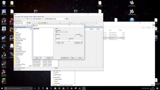Click the filter icon beside My documents
The width and height of the screenshot is (160, 90).
tap(30, 23)
